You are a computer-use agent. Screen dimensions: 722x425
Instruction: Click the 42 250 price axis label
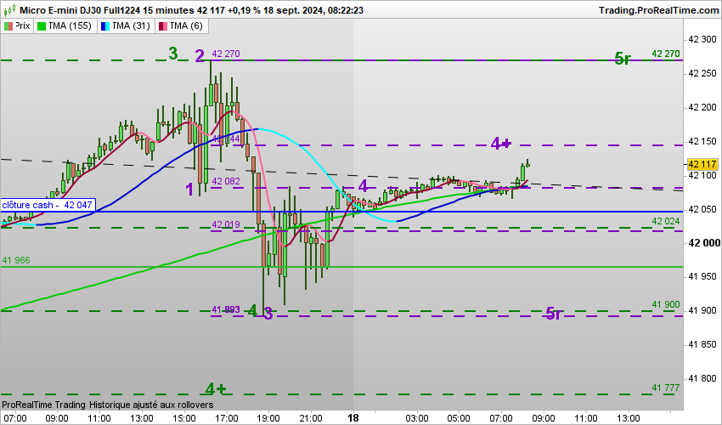[702, 73]
